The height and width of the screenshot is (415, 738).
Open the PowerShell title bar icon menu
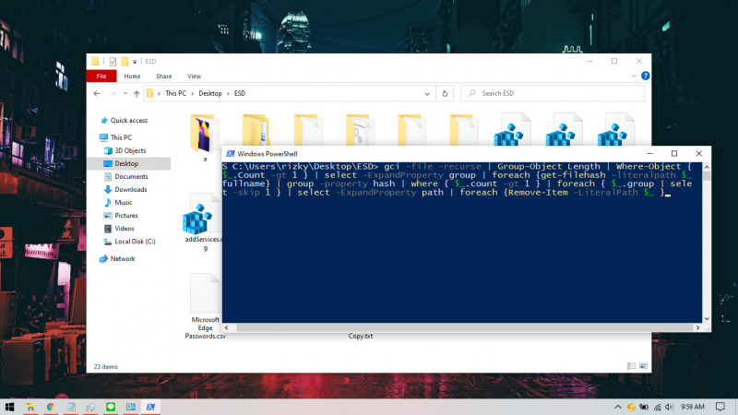[230, 154]
